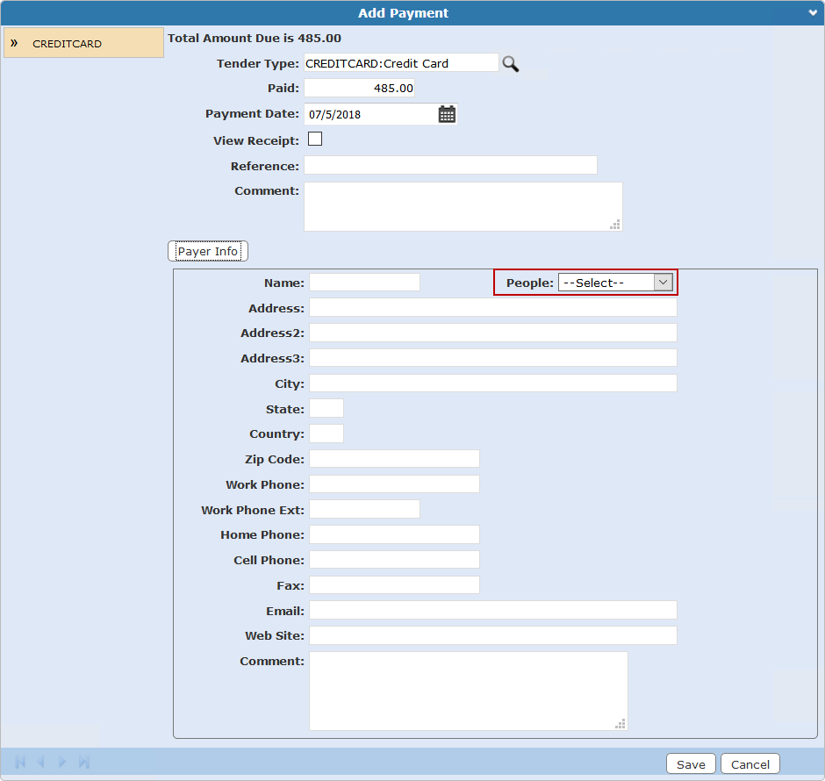Focus the Reference text field
The width and height of the screenshot is (825, 781).
450,165
